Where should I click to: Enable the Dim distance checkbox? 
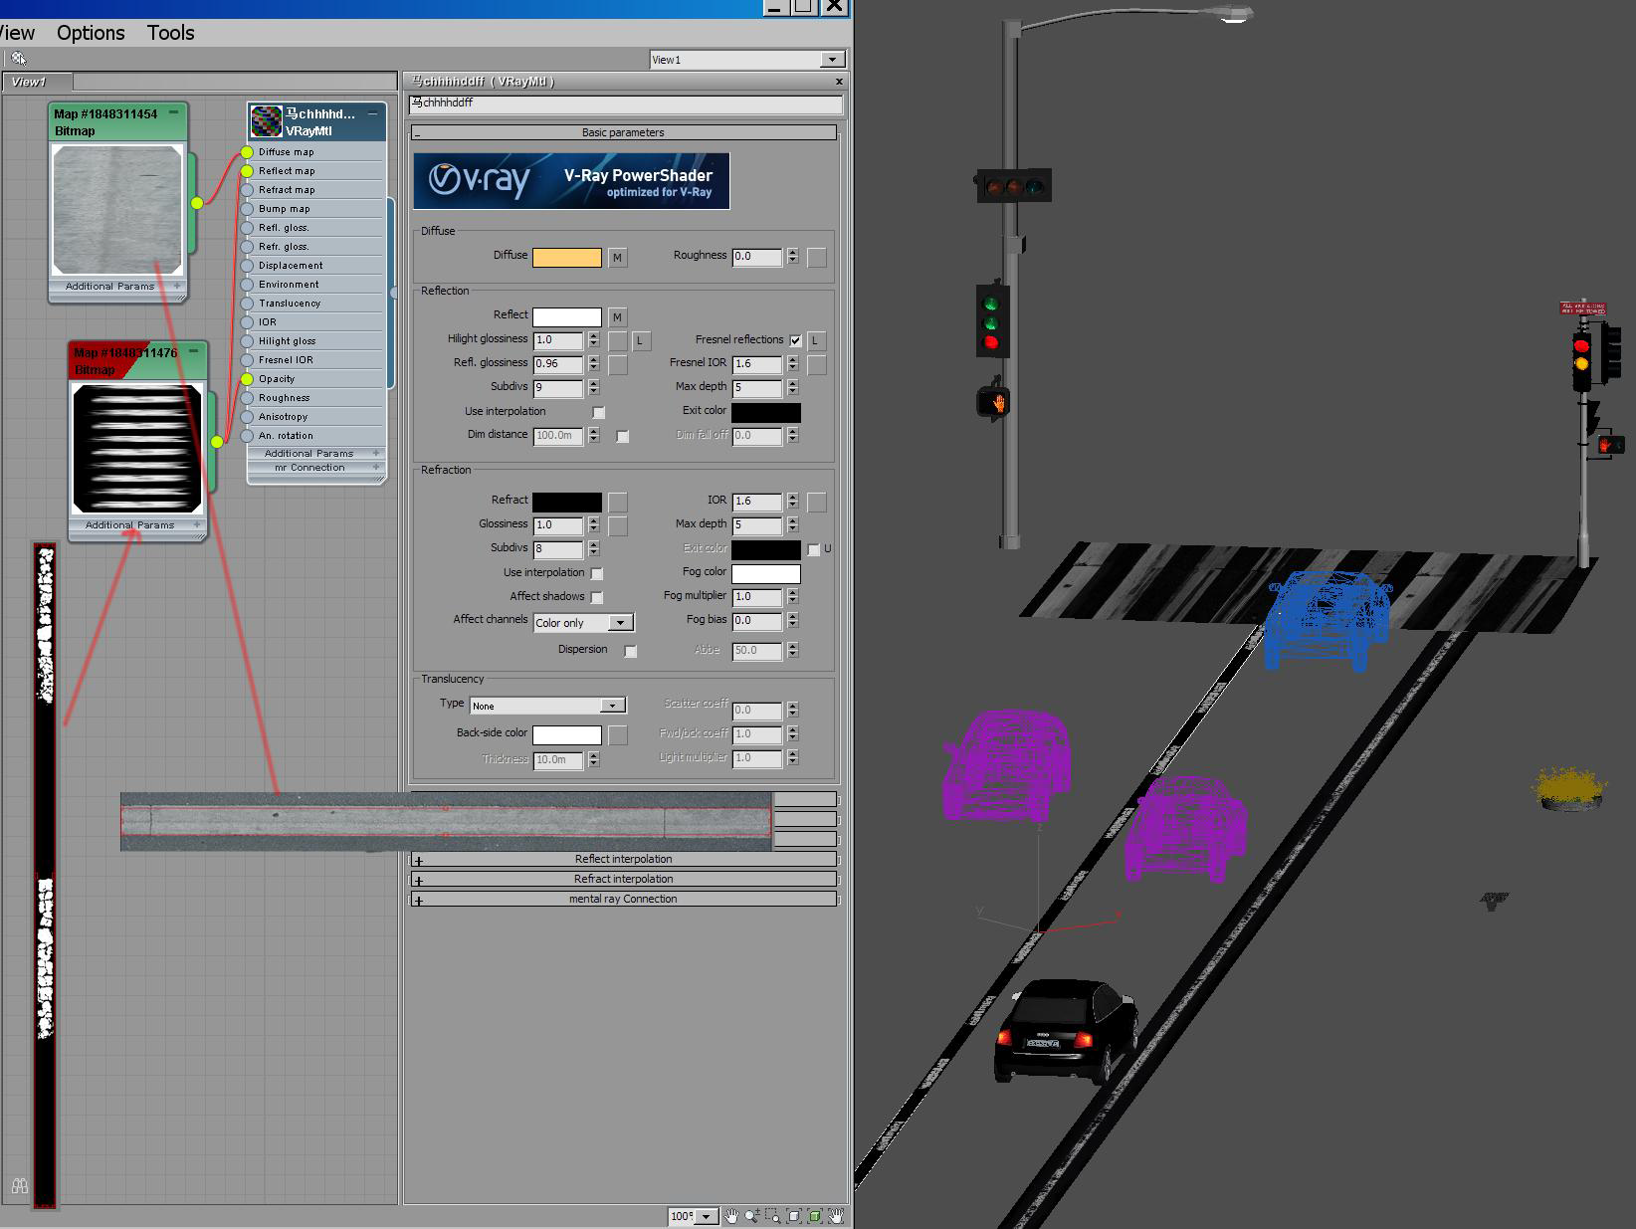tap(622, 437)
